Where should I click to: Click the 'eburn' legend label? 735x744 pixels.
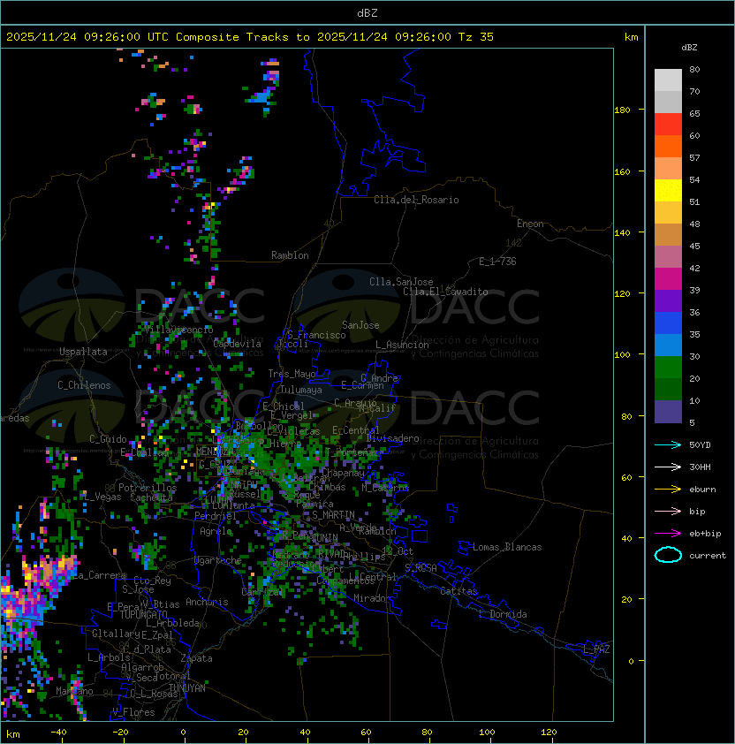point(702,490)
